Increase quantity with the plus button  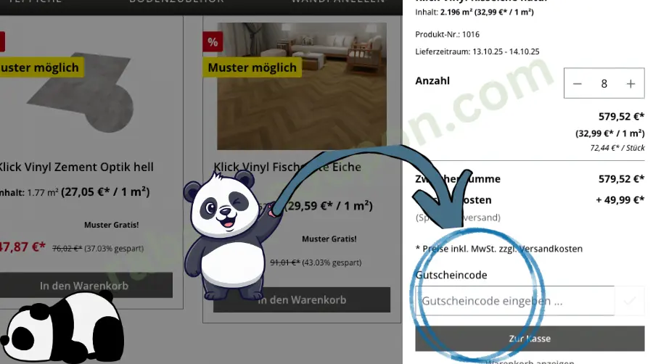click(631, 83)
